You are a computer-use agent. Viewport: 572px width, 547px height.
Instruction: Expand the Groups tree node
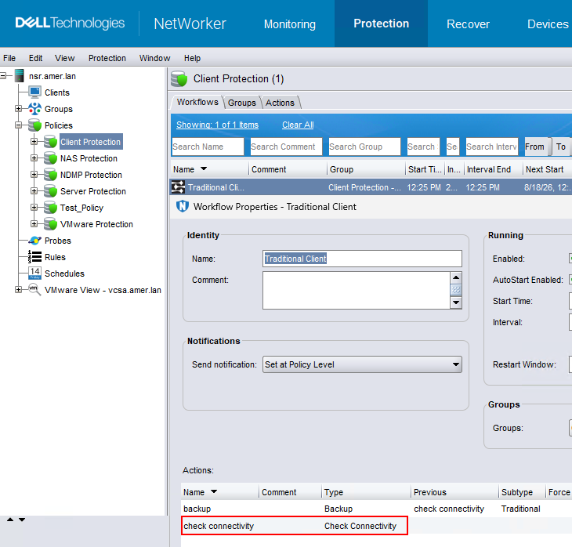click(x=18, y=109)
